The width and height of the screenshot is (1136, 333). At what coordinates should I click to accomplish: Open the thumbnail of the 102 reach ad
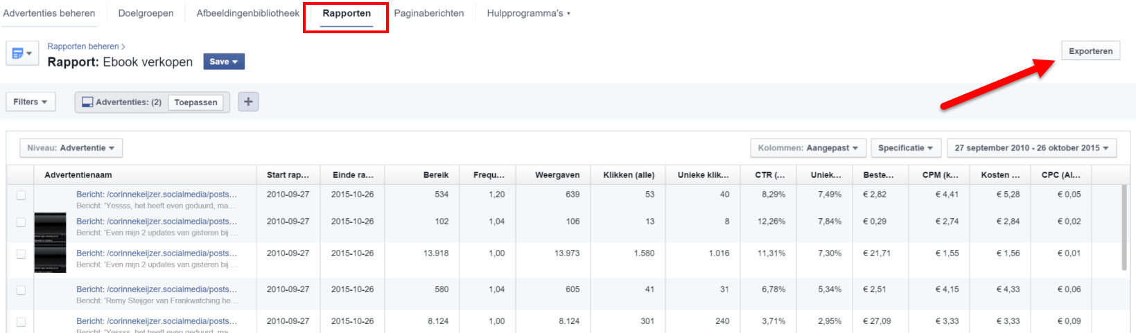[51, 227]
